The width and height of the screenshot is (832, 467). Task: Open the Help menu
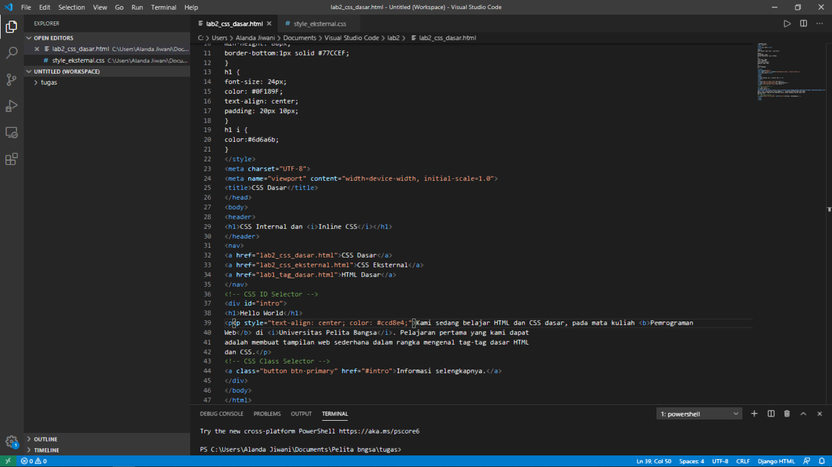click(191, 7)
